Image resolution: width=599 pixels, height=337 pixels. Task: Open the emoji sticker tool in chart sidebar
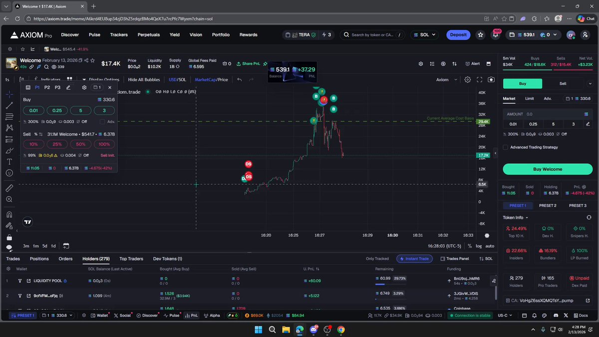(x=9, y=173)
